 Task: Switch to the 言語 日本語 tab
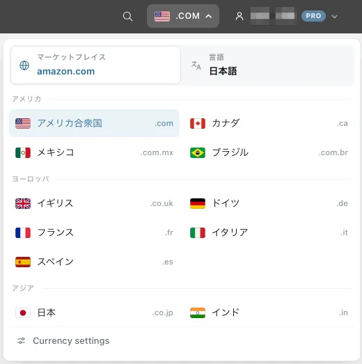click(x=267, y=65)
